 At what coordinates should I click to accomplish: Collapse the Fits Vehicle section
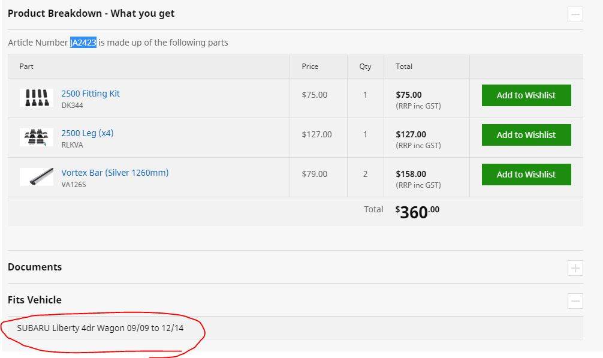pos(575,301)
